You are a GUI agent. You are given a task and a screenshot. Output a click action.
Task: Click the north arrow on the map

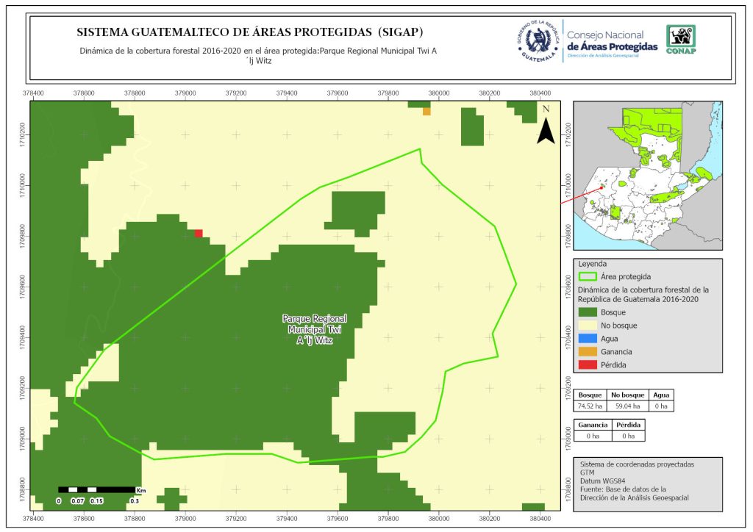(545, 126)
